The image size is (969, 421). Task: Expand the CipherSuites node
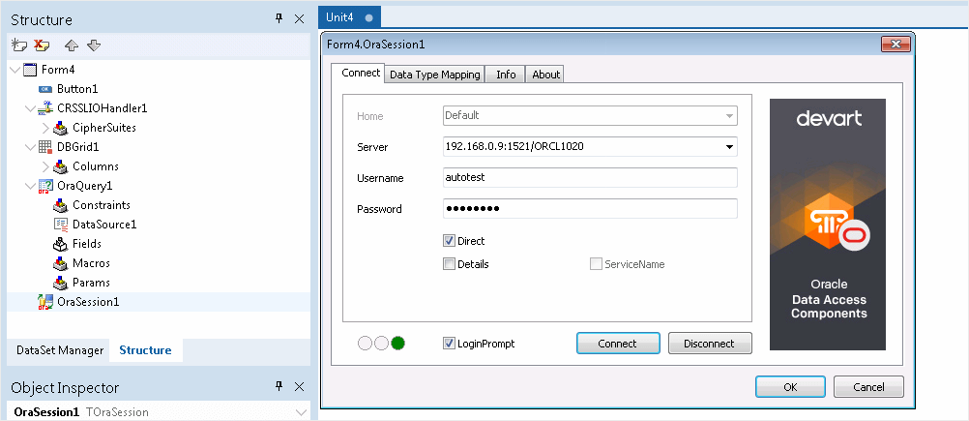45,128
